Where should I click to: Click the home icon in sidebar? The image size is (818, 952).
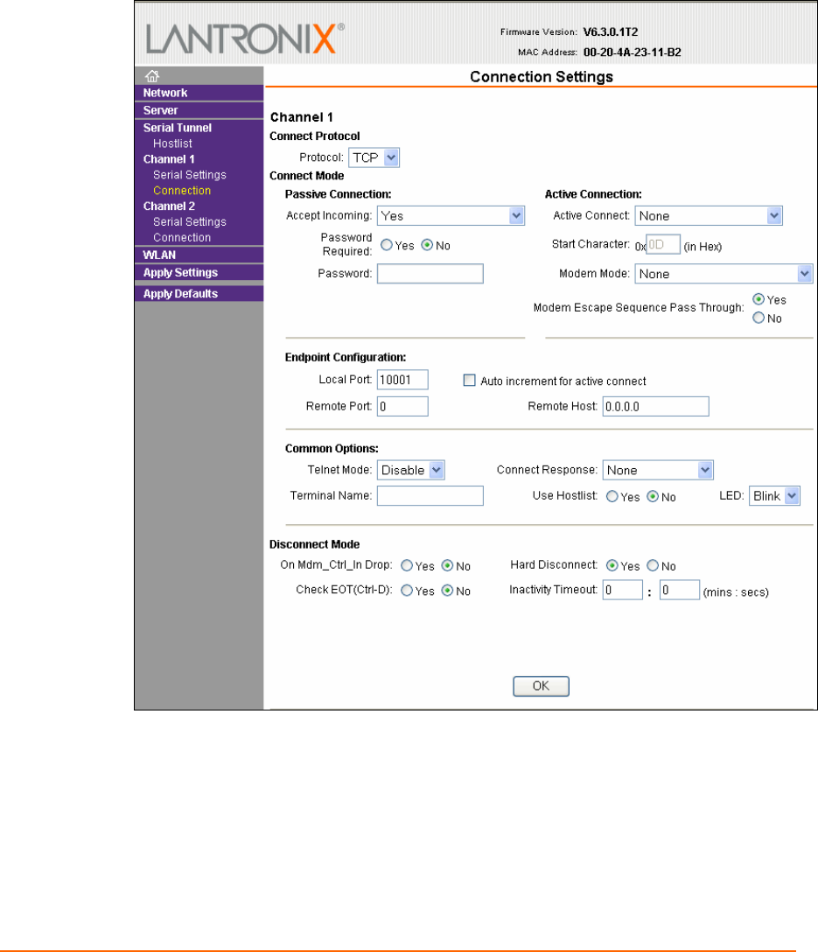[151, 76]
